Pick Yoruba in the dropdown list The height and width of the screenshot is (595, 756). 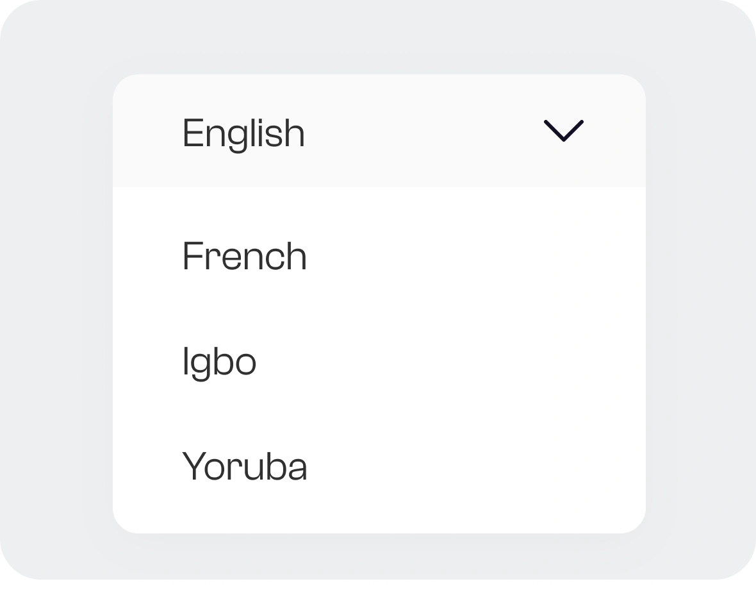245,466
